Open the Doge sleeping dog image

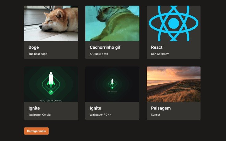51,23
